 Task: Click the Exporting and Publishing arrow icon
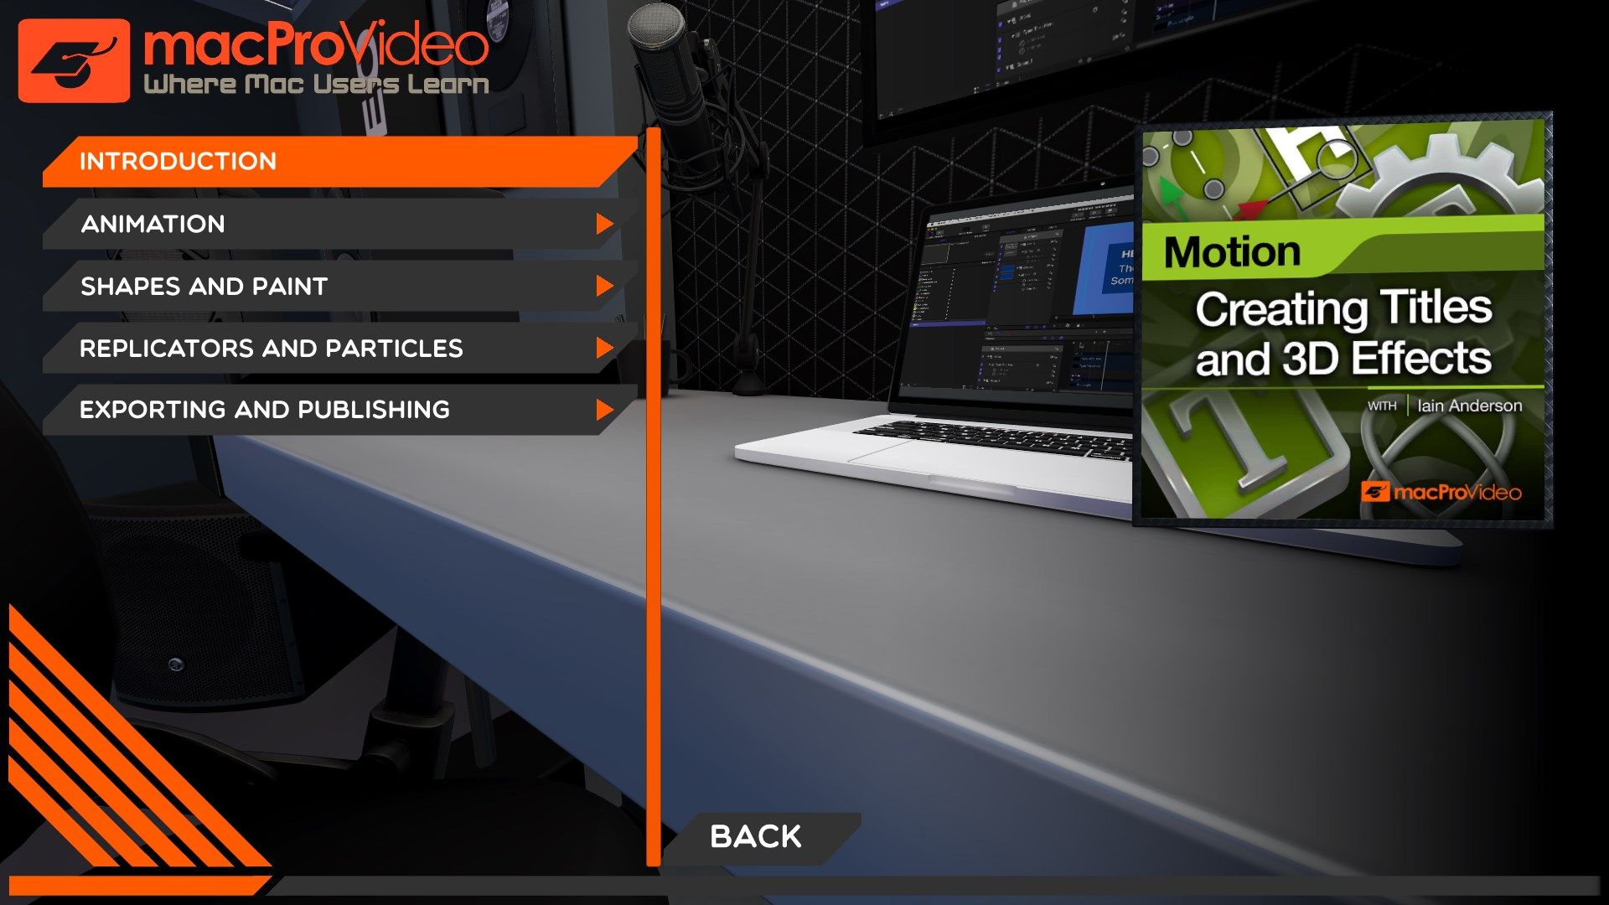coord(604,410)
